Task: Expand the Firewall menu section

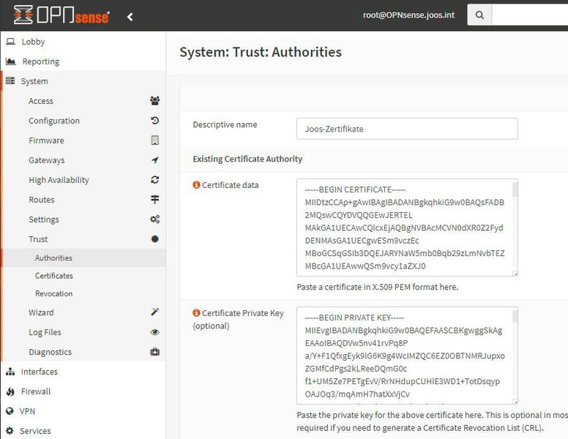Action: tap(36, 391)
